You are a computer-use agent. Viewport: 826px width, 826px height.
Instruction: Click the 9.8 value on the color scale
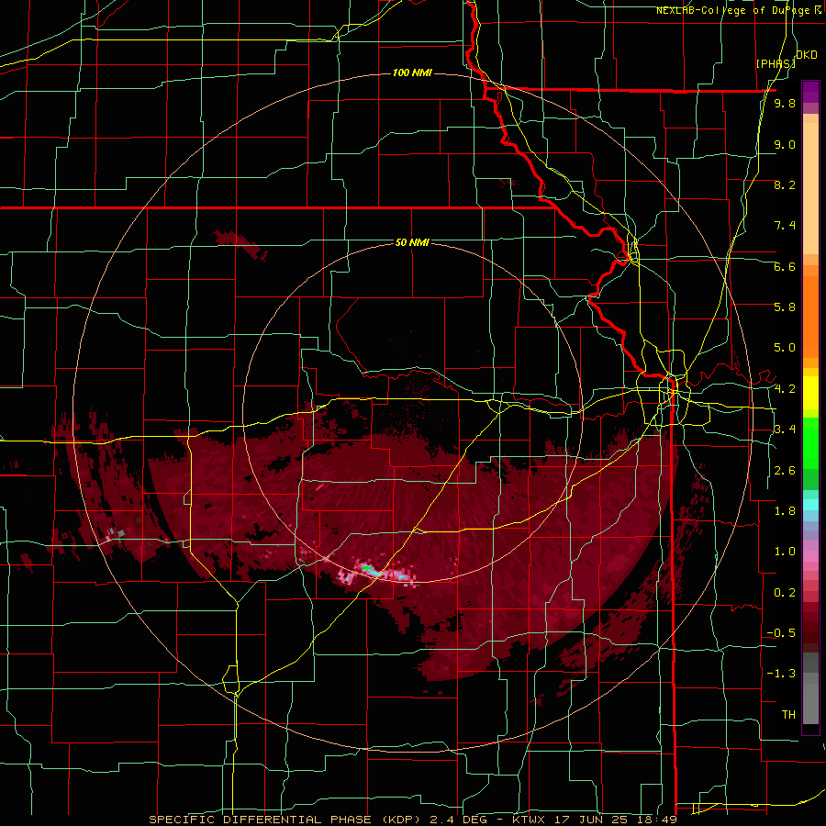(785, 103)
